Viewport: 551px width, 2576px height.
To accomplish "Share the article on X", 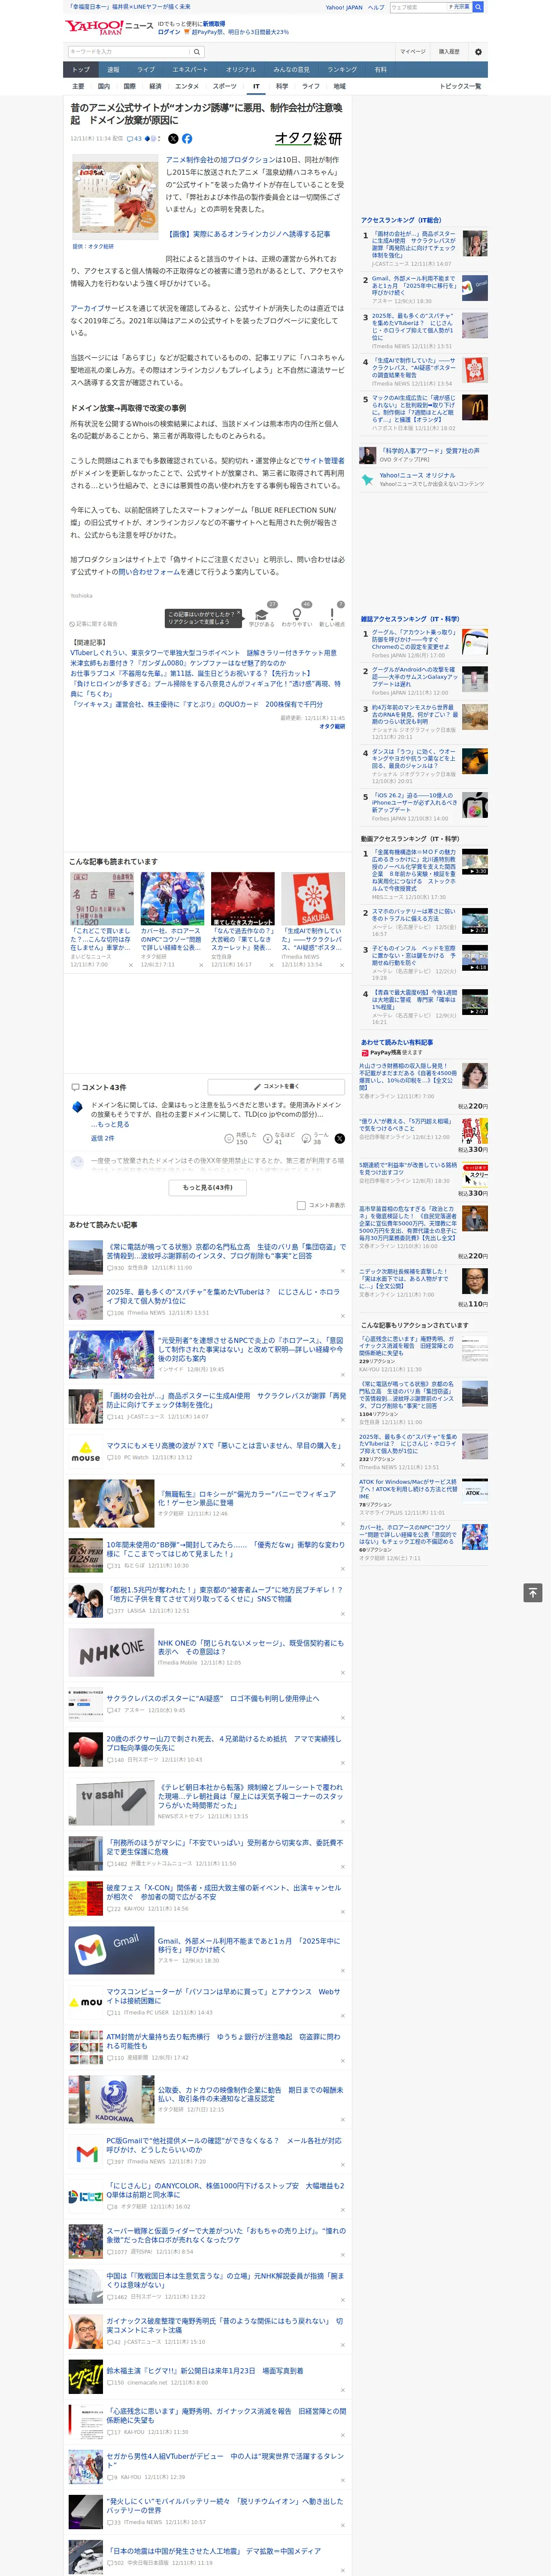I will point(173,139).
